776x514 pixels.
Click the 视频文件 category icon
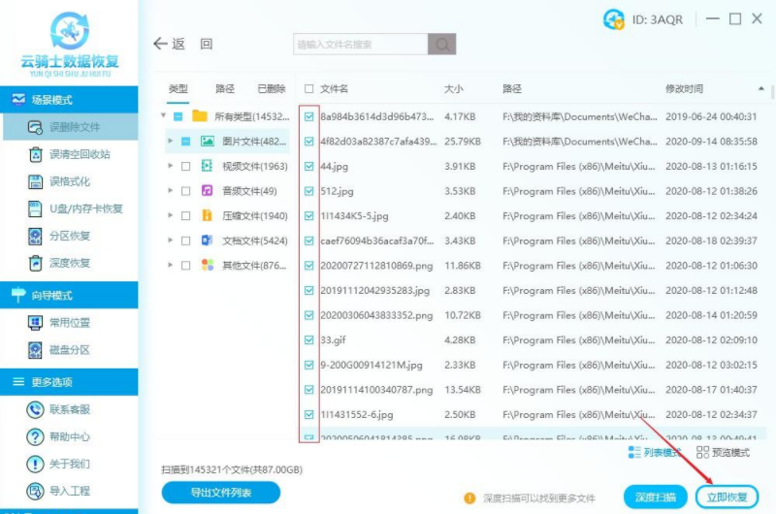(208, 166)
